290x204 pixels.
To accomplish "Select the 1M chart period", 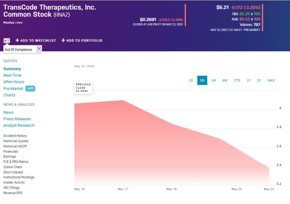I will coord(213,80).
